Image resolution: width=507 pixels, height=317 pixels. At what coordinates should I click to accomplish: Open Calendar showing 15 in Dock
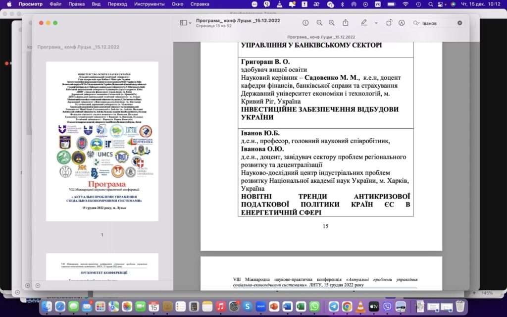pyautogui.click(x=153, y=306)
